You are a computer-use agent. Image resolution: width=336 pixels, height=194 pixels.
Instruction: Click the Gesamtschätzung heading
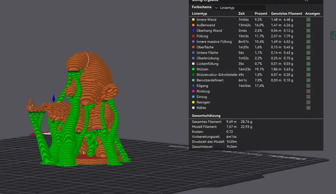206,116
